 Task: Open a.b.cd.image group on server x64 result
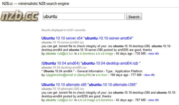(x=104, y=53)
